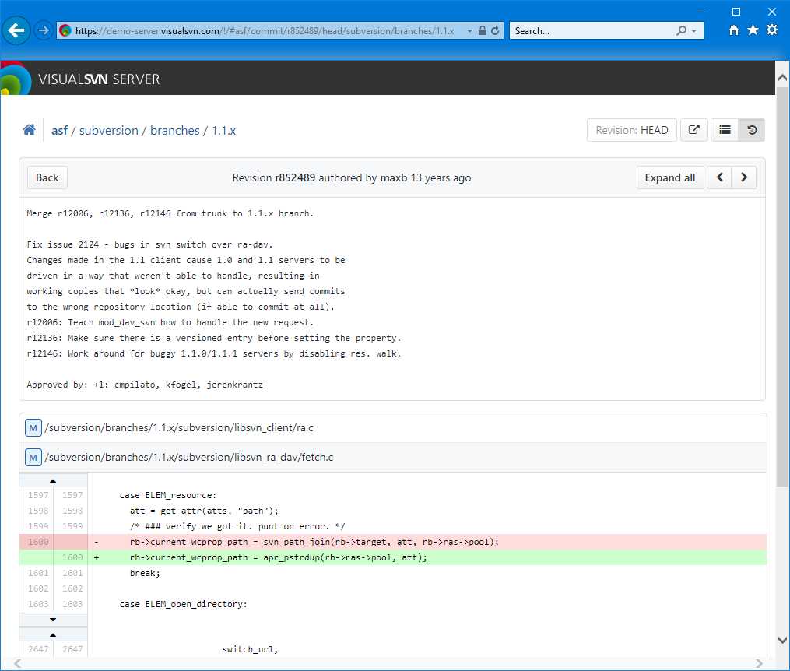
Task: Click the VisualSVN Server logo
Action: point(81,79)
